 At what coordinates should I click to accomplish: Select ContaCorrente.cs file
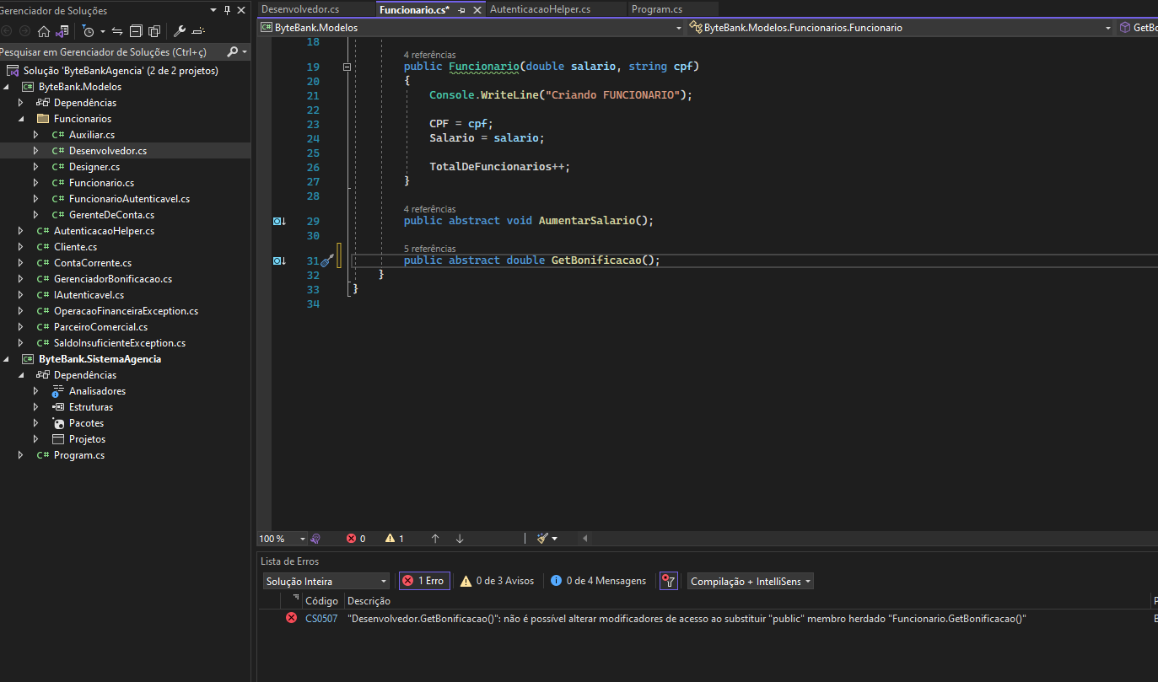[93, 263]
